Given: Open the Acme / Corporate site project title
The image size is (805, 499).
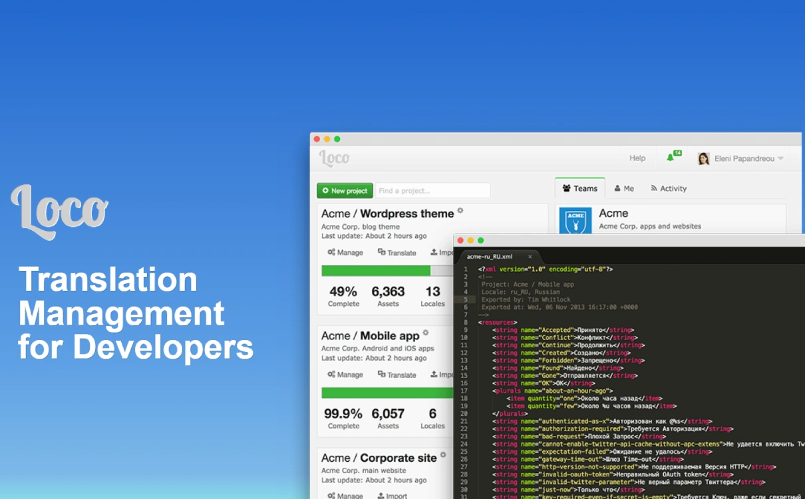Looking at the screenshot, I should [379, 458].
